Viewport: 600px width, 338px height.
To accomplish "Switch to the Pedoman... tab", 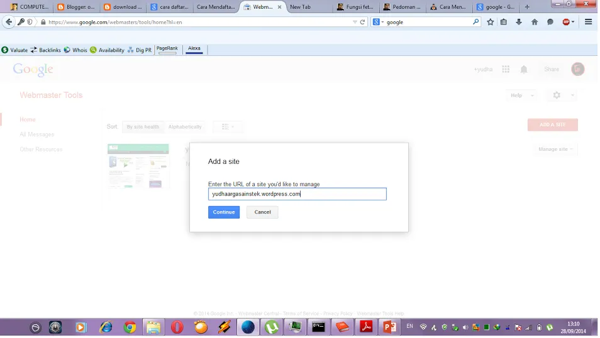I will coord(403,7).
